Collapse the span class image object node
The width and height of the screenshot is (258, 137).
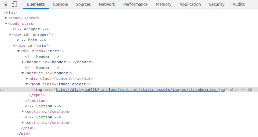click(x=27, y=84)
